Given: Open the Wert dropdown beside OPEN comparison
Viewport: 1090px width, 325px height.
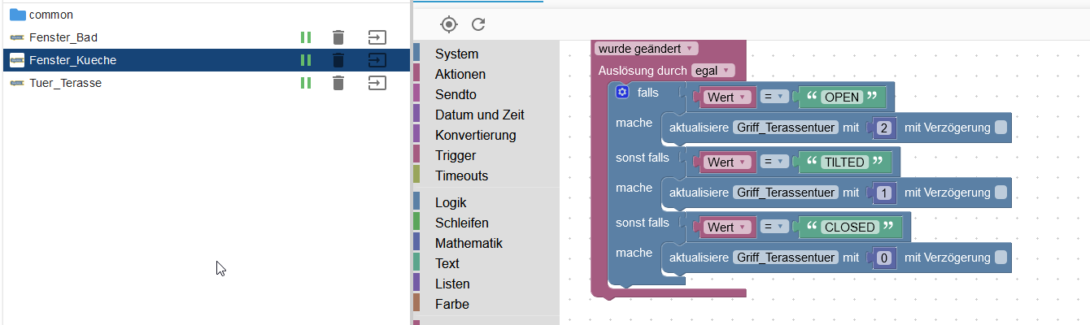Looking at the screenshot, I should [x=726, y=97].
